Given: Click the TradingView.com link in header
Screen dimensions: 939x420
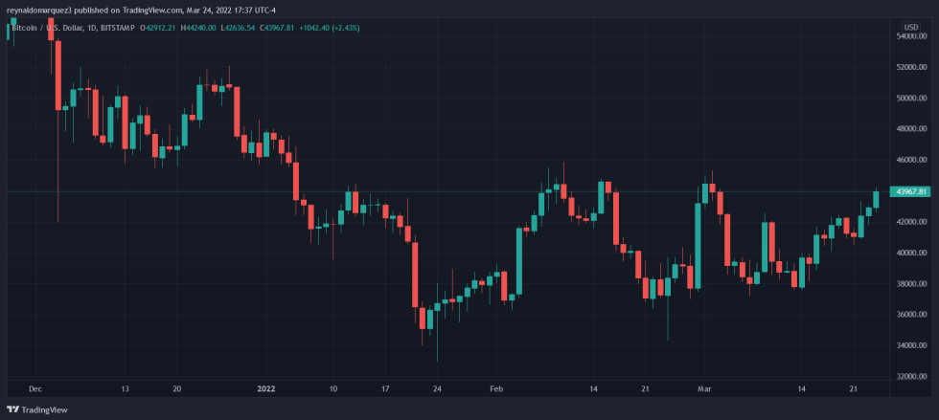Looking at the screenshot, I should [154, 10].
